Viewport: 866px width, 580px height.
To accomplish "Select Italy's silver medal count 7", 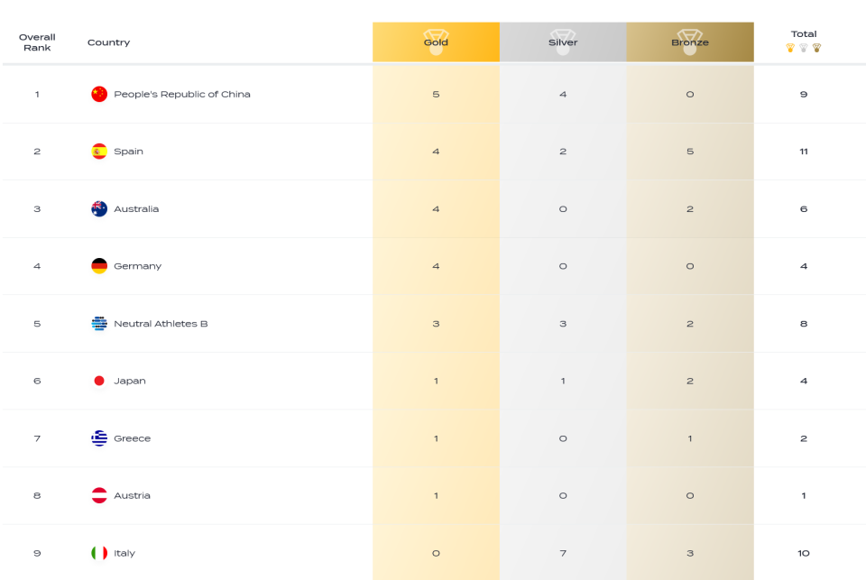I will (563, 553).
